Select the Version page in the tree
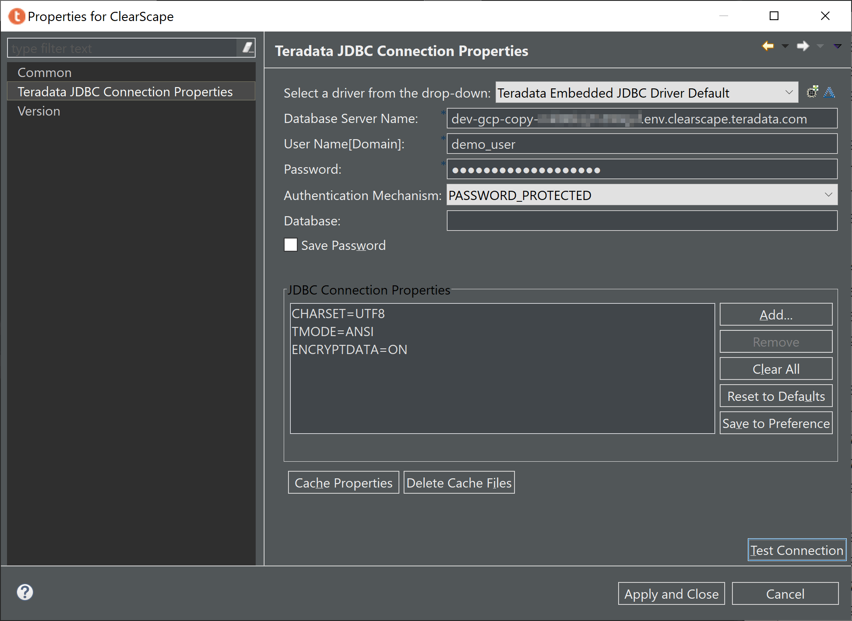Screen dimensions: 852x621 click(39, 111)
